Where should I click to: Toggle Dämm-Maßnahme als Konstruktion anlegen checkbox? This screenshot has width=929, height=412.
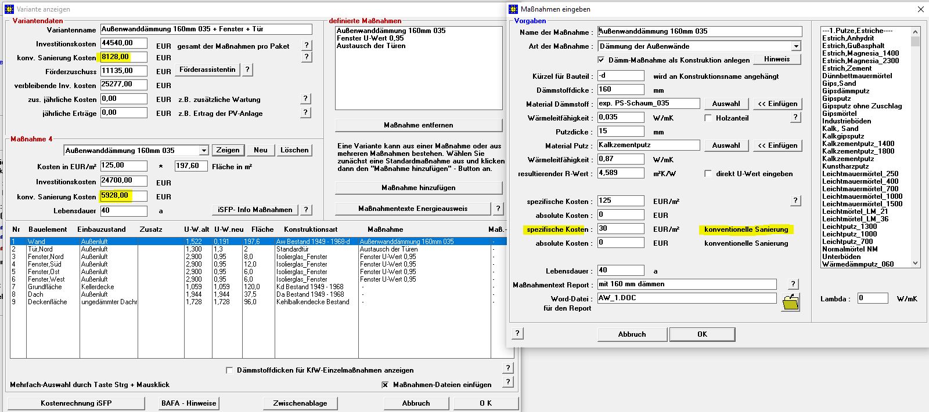click(601, 60)
